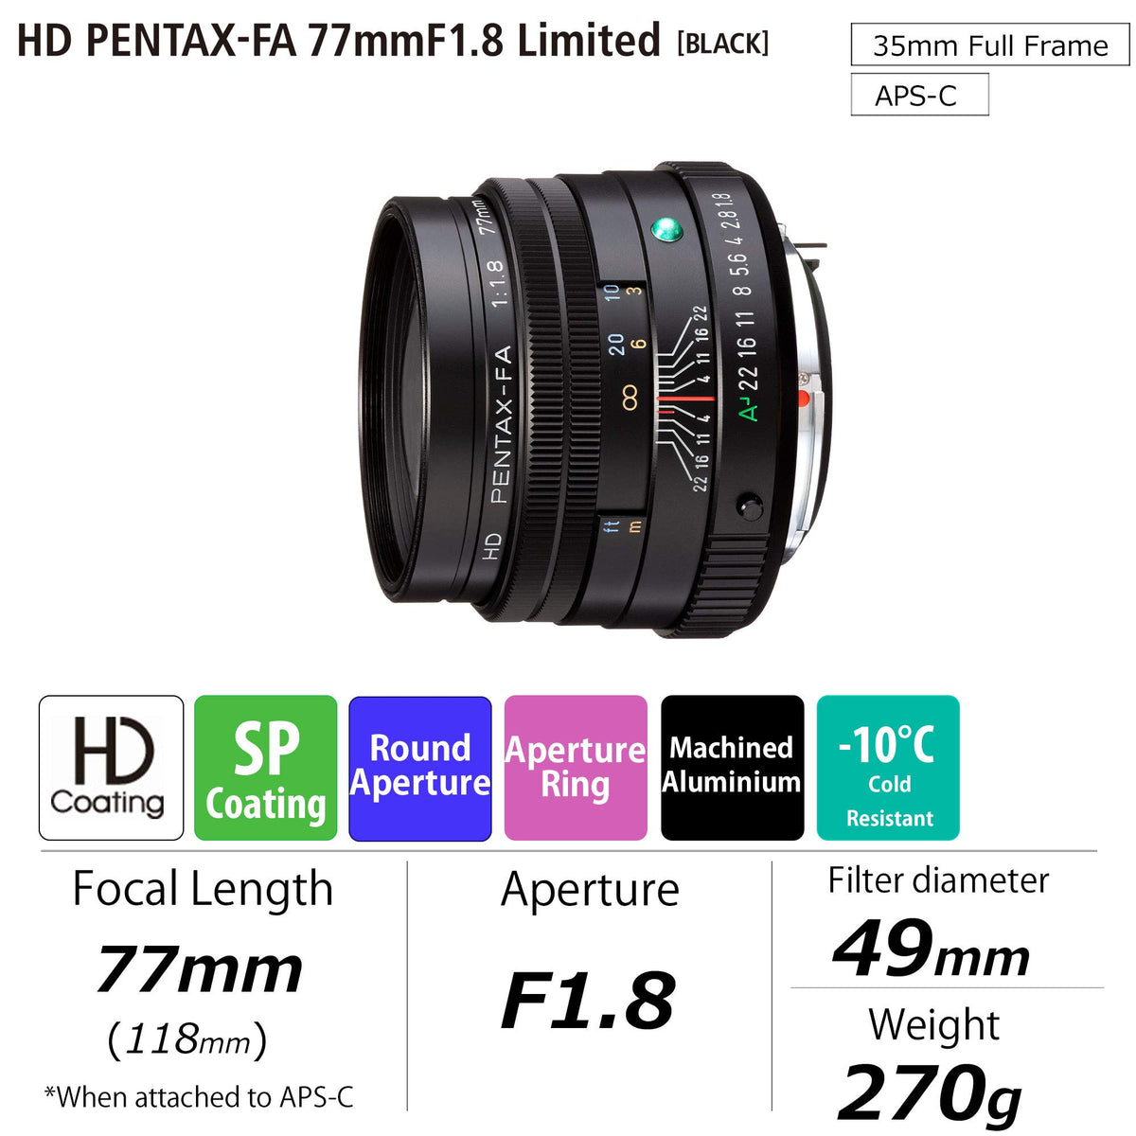The width and height of the screenshot is (1136, 1136).
Task: Click the 118mm APS-C equivalent text
Action: 187,1039
